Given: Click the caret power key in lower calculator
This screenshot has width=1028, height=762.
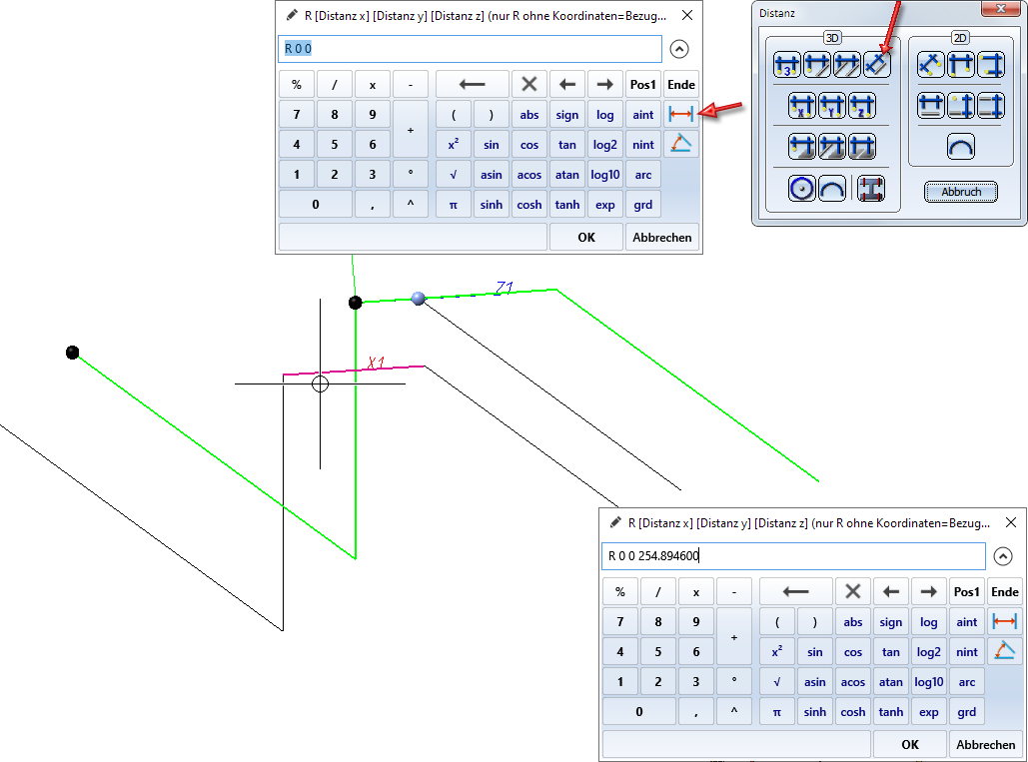Looking at the screenshot, I should coord(734,712).
